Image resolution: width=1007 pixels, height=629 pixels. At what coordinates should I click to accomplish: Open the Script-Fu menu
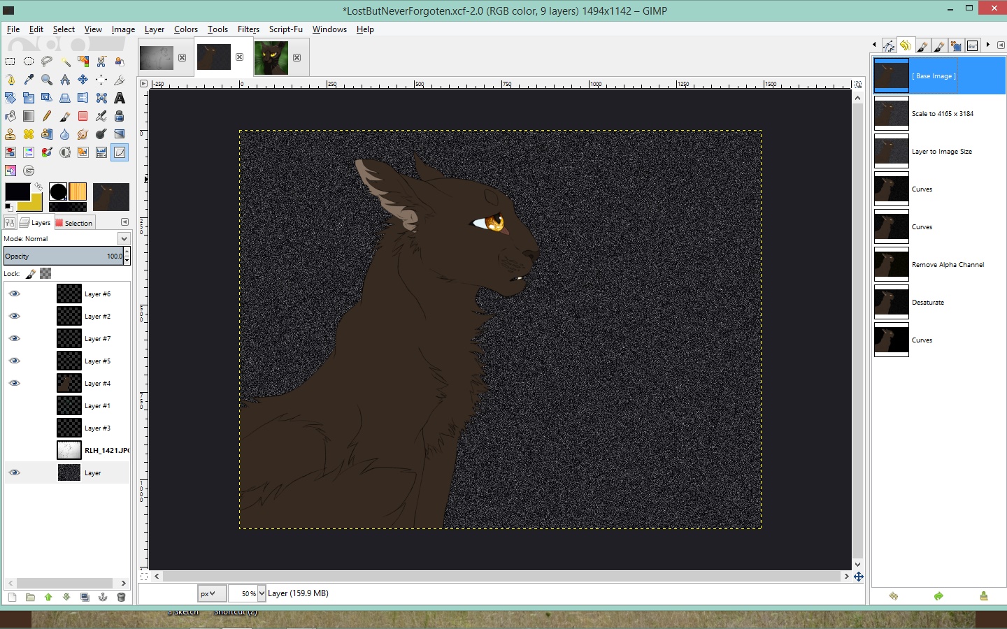[286, 29]
